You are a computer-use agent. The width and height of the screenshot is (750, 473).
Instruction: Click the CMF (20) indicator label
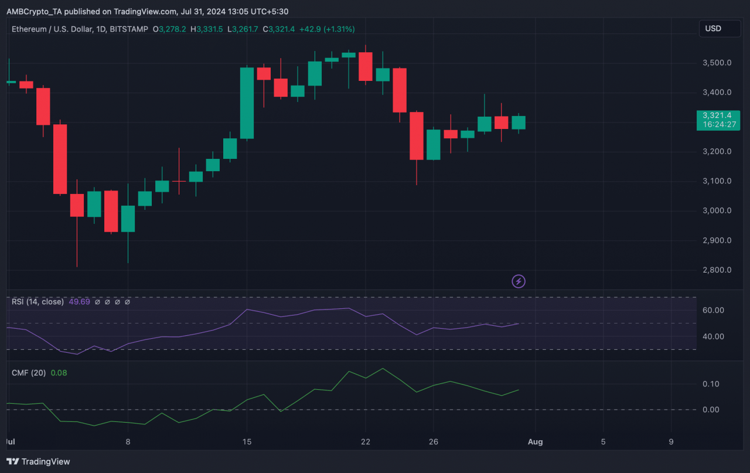pyautogui.click(x=29, y=373)
